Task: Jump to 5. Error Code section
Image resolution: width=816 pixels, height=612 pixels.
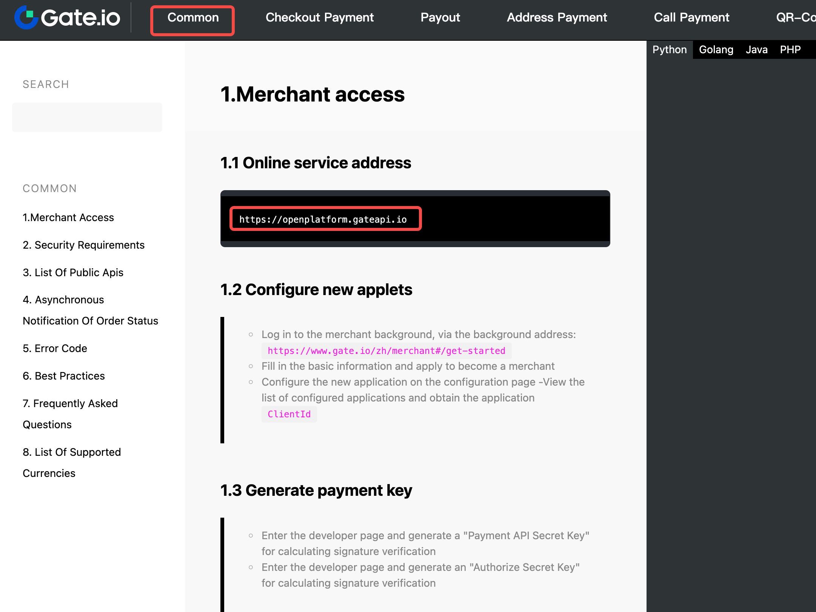Action: pos(55,349)
